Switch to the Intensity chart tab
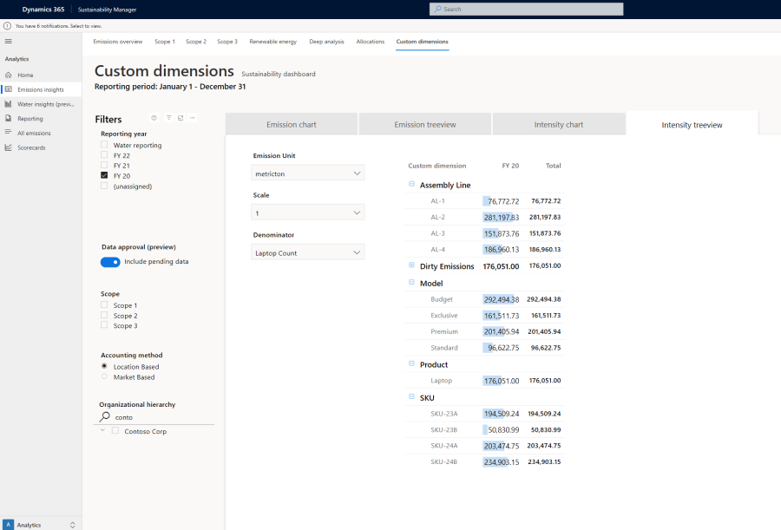Screen dimensions: 781x530 click(559, 123)
